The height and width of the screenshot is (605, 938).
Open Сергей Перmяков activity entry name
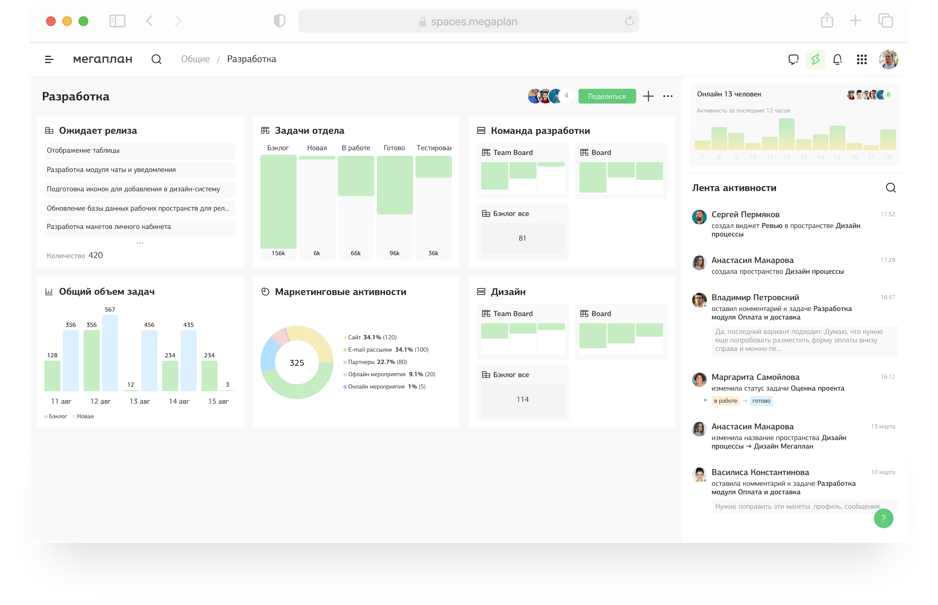pos(745,214)
